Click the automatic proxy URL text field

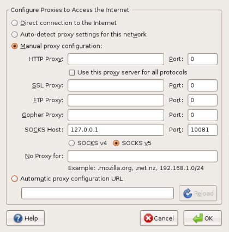[98, 193]
